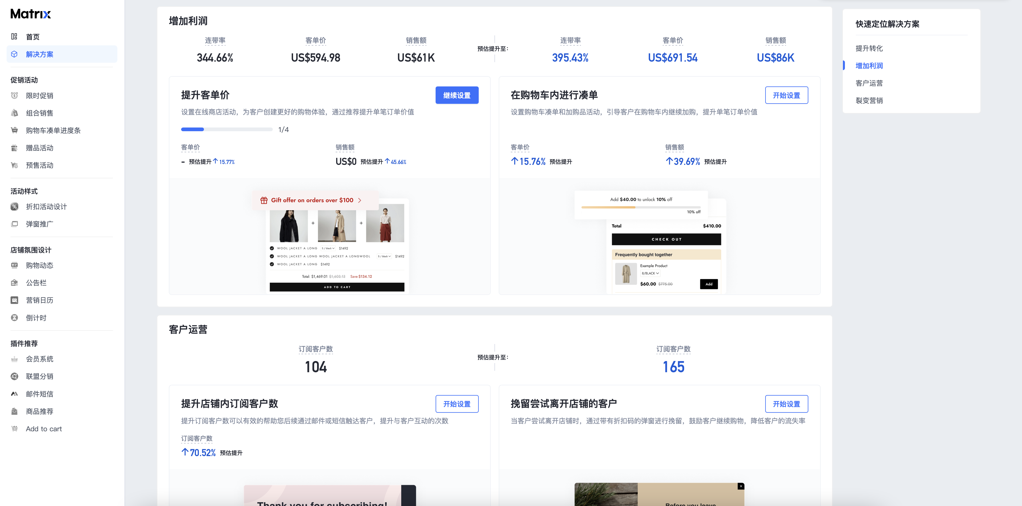Click CHECK OUT in cart preview
Image resolution: width=1022 pixels, height=506 pixels.
pos(666,239)
